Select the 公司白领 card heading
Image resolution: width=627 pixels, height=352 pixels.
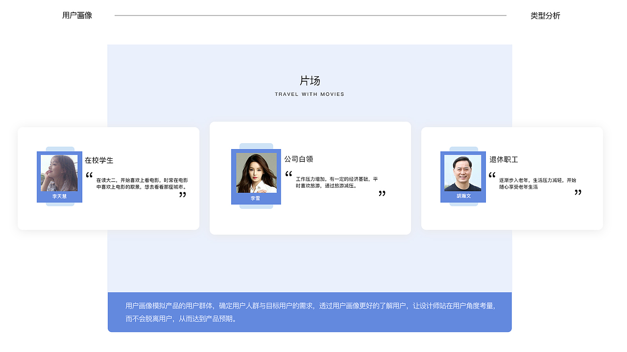[x=299, y=159]
